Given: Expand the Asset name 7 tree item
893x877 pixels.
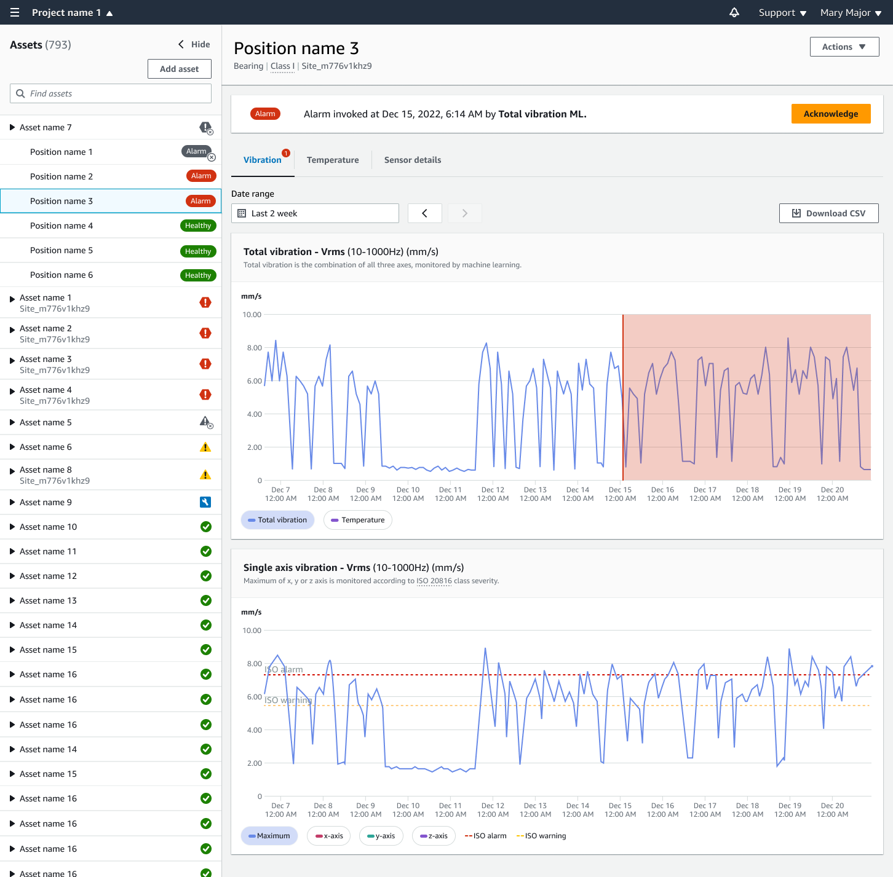Looking at the screenshot, I should pyautogui.click(x=12, y=127).
